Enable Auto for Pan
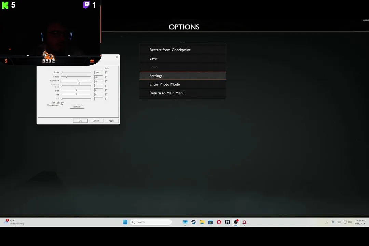The width and height of the screenshot is (369, 246). [106, 90]
